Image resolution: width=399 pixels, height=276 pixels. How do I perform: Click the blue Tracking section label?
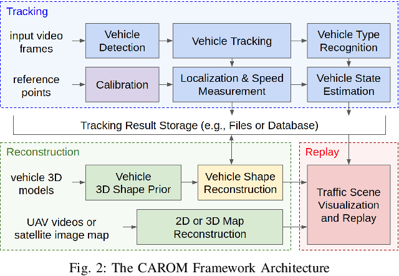[26, 11]
